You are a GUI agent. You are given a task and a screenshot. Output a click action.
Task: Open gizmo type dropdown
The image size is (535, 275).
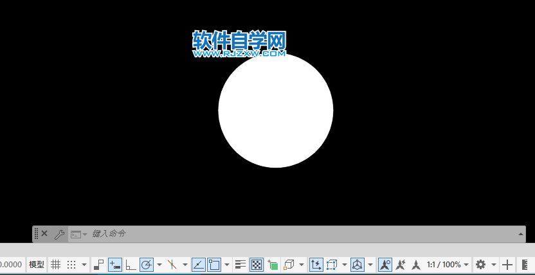click(x=370, y=265)
